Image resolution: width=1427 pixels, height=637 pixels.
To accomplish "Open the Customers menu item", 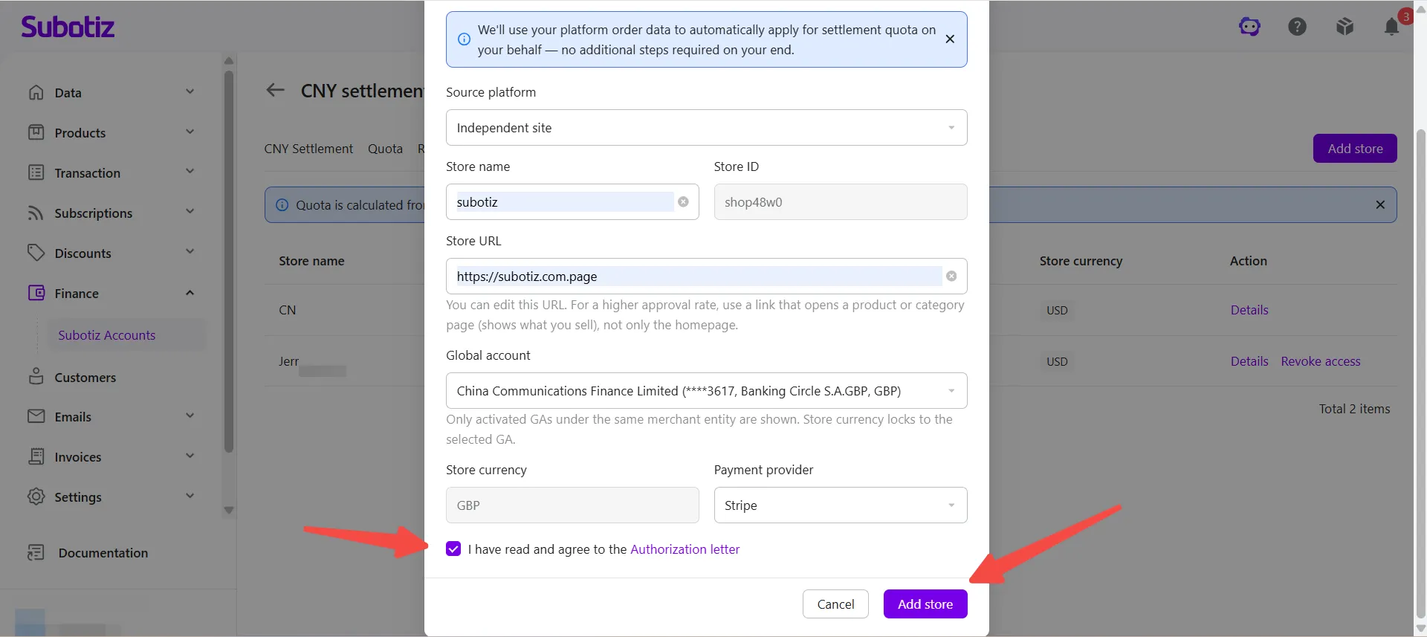I will pyautogui.click(x=85, y=377).
